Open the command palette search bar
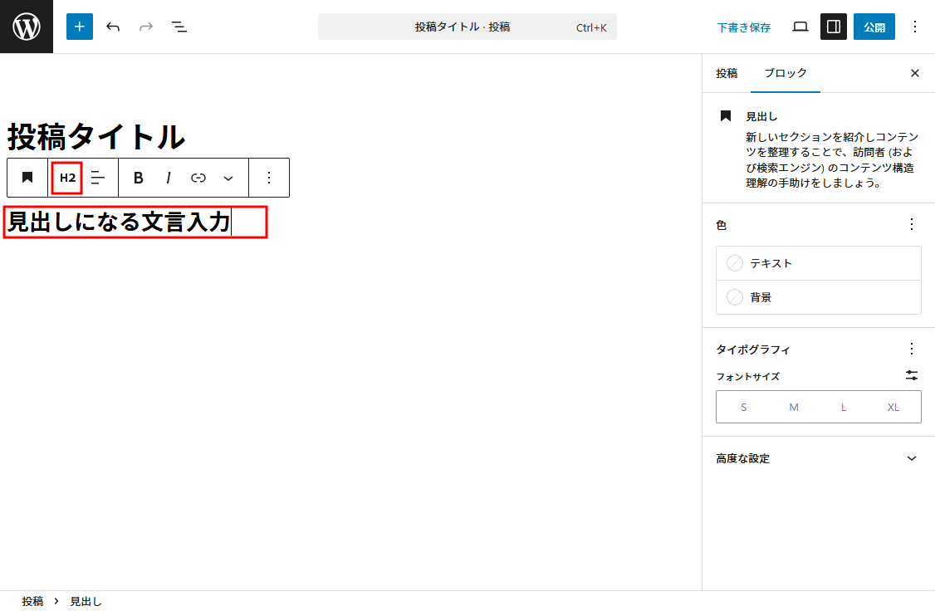The height and width of the screenshot is (611, 935). (x=467, y=27)
